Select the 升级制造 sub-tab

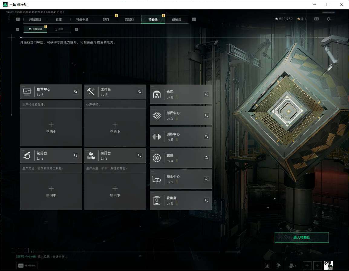coord(35,29)
